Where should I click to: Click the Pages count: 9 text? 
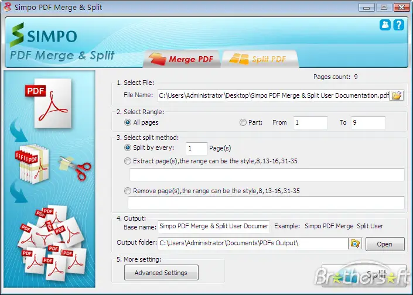click(x=335, y=77)
